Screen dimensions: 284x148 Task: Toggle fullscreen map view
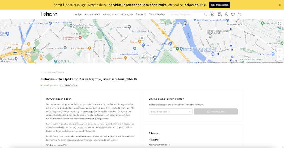(280, 24)
